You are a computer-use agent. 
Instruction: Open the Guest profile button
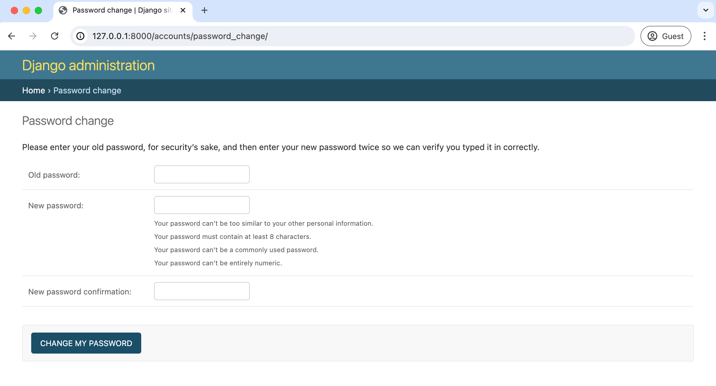(666, 36)
